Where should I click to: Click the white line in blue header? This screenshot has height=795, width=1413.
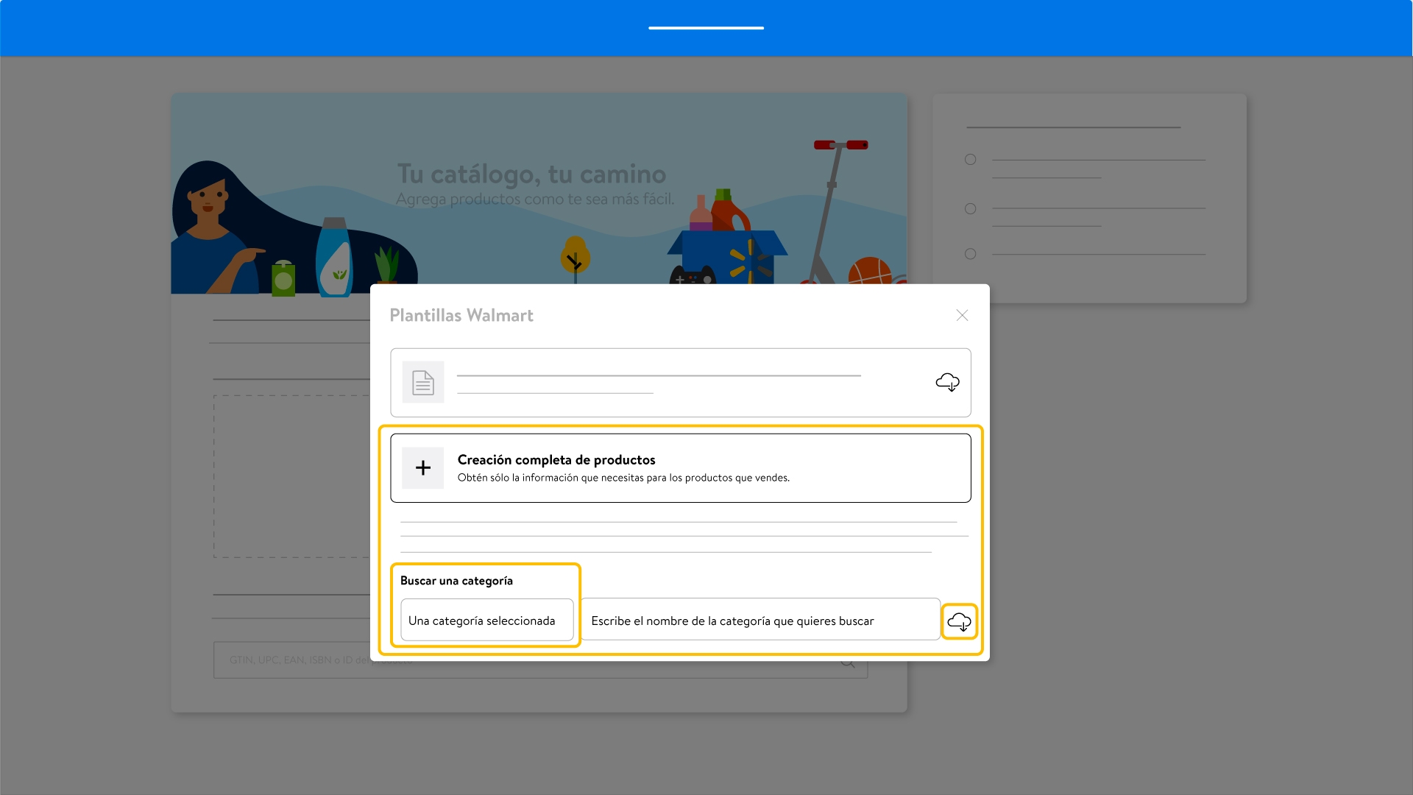tap(706, 28)
